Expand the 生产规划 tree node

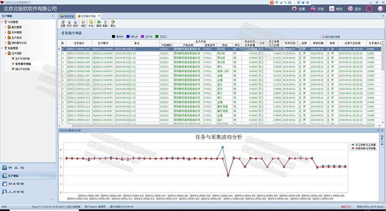pyautogui.click(x=5, y=37)
